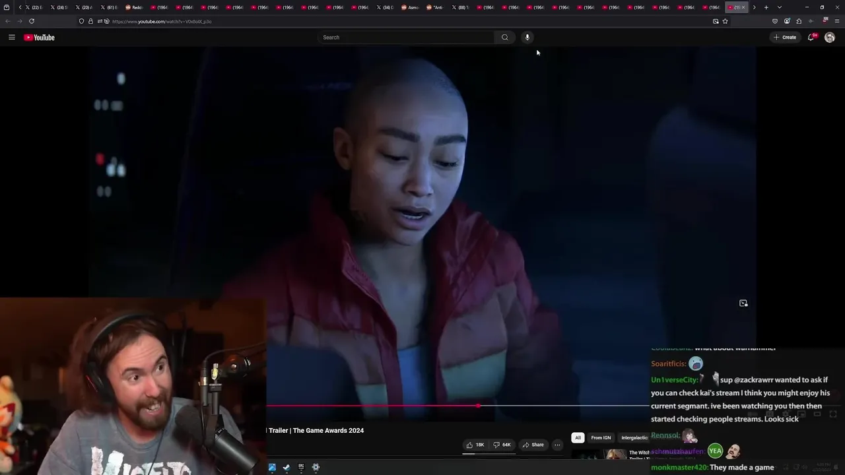The height and width of the screenshot is (475, 845).
Task: Reload the page in browser
Action: coord(31,21)
